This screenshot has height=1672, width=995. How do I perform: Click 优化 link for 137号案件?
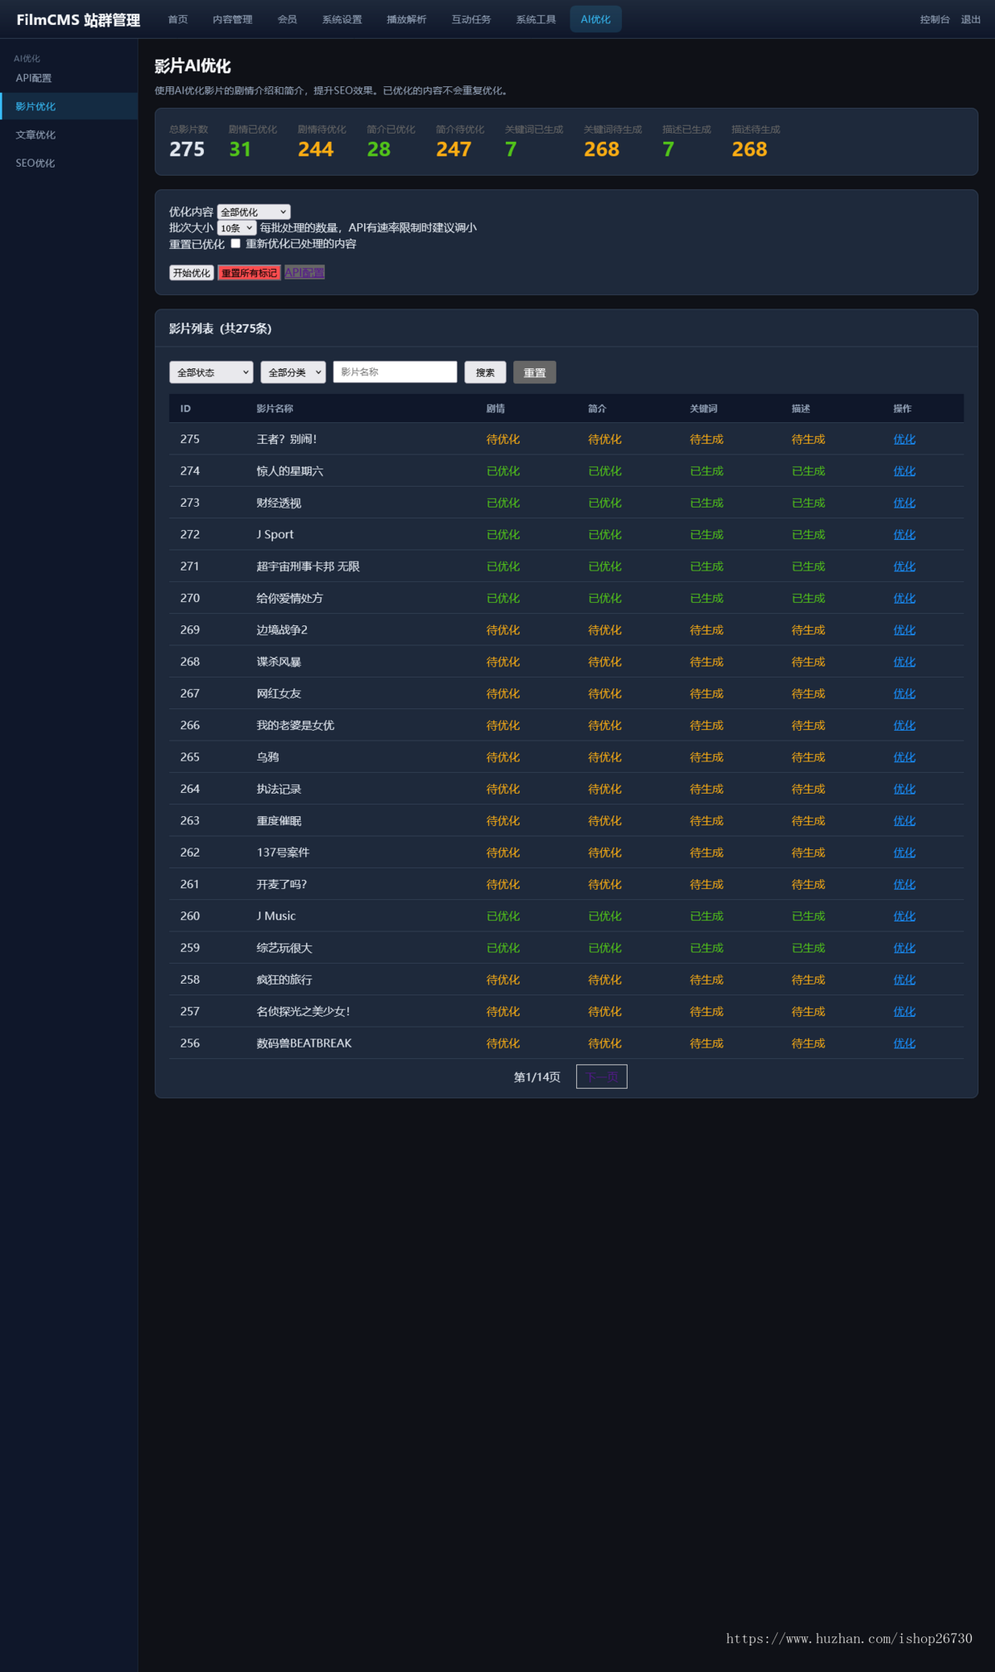pos(905,853)
